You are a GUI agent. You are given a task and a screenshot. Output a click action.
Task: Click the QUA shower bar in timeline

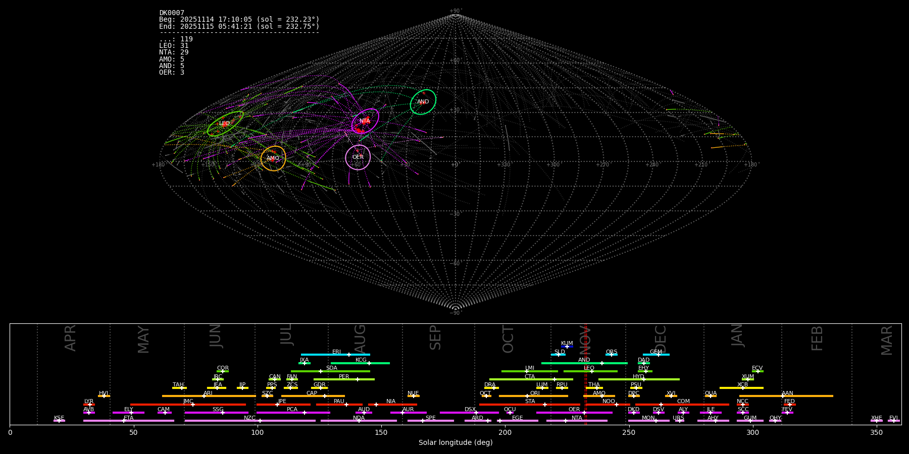point(711,396)
